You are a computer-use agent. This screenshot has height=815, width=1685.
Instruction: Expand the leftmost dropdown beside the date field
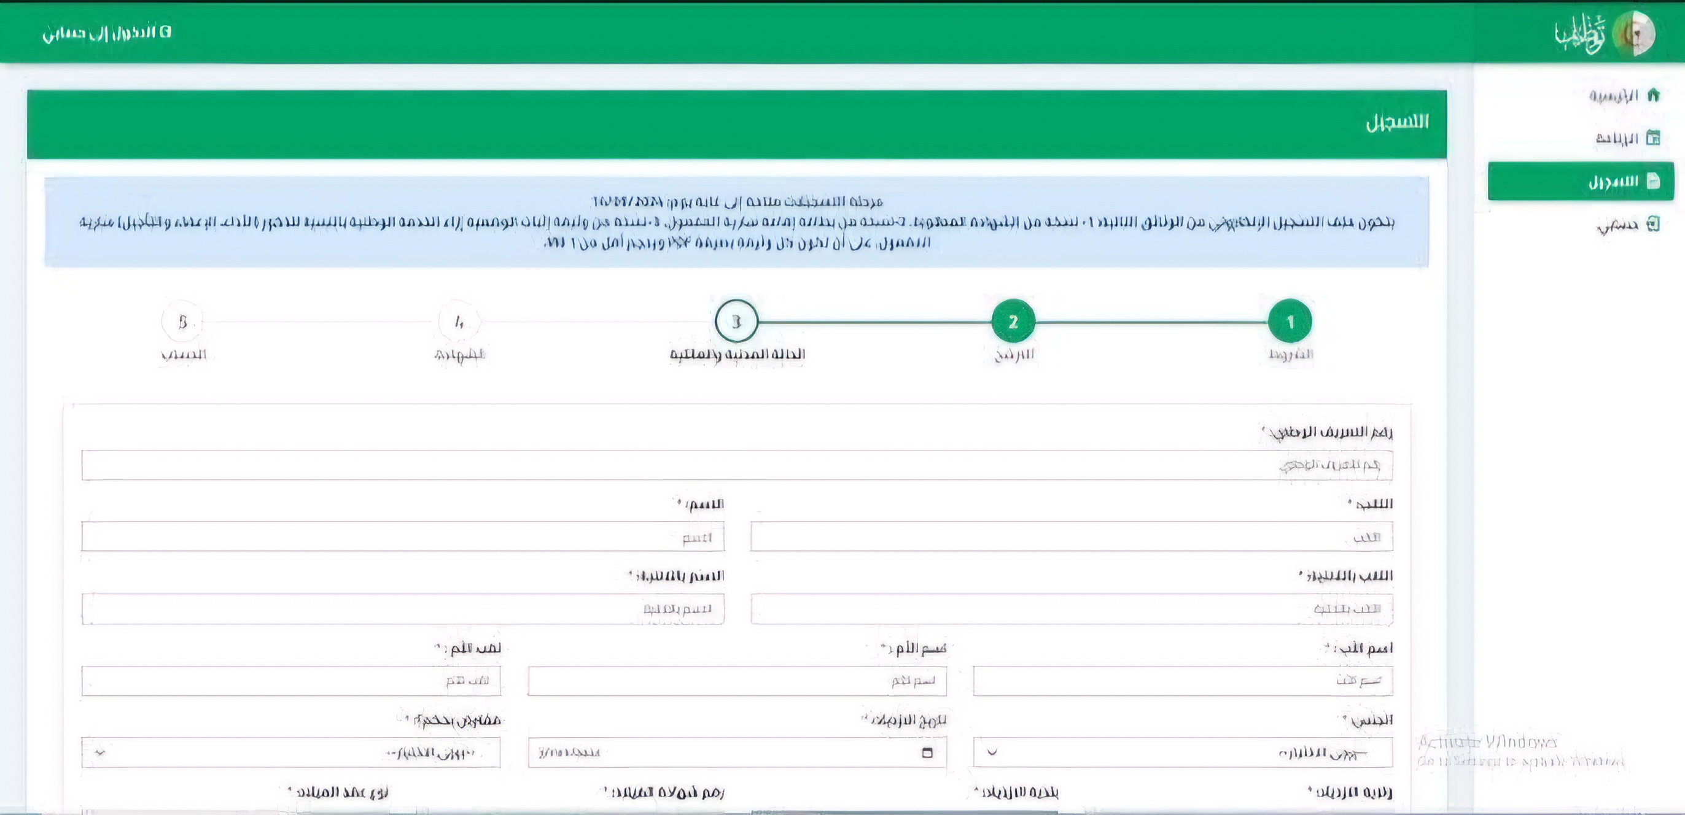coord(99,752)
